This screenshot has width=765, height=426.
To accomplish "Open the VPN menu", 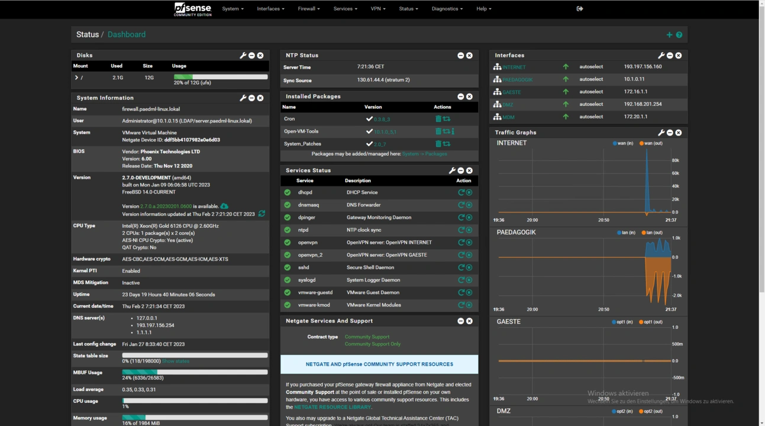I will point(378,9).
